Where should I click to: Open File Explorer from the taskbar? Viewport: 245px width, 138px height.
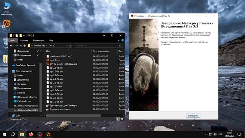point(22,135)
